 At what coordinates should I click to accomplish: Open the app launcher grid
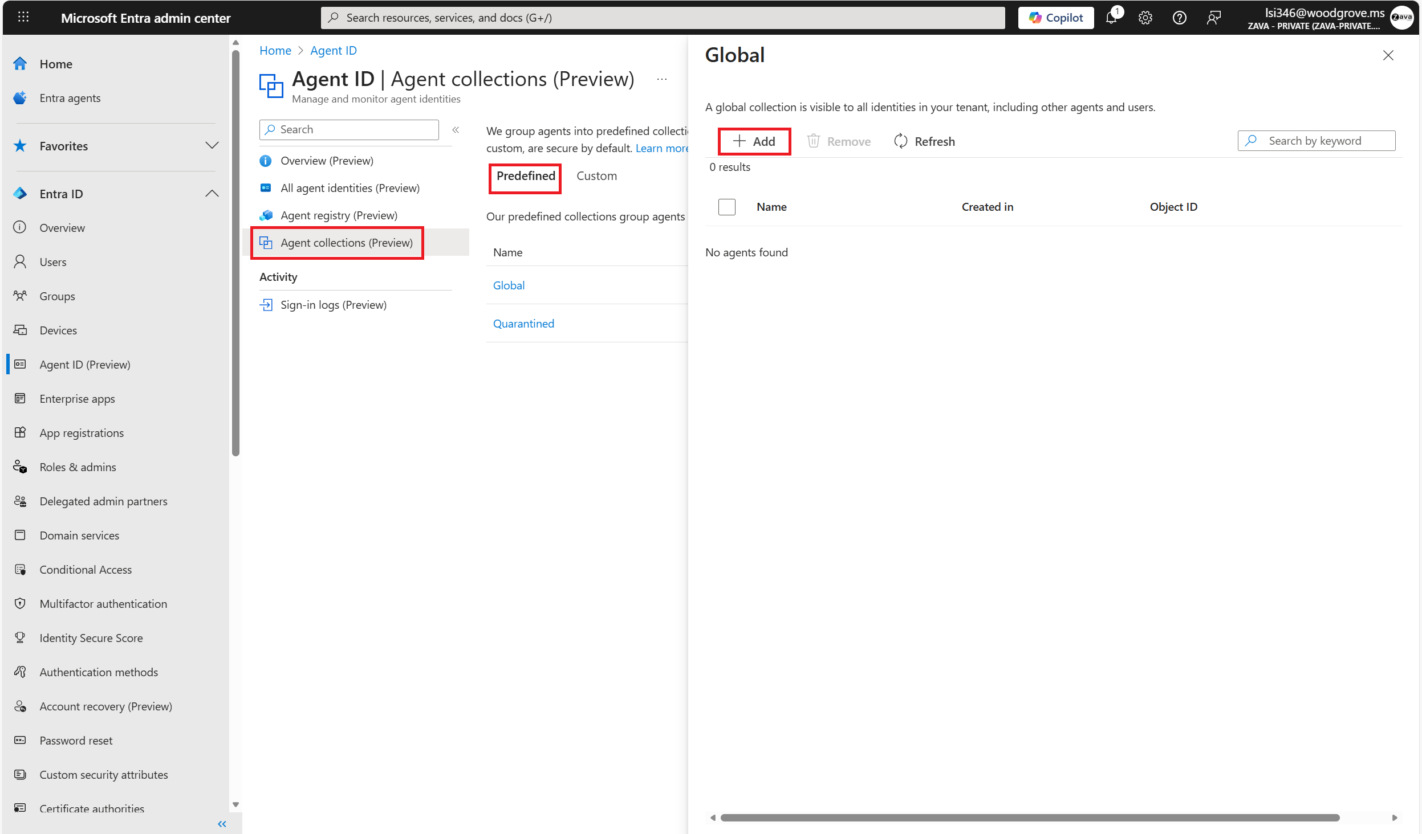[x=23, y=17]
